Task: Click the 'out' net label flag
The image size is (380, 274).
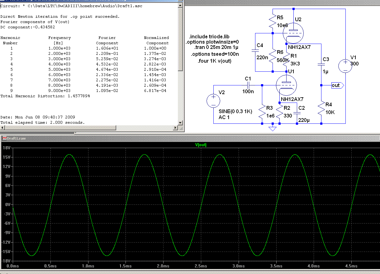Action: point(337,85)
